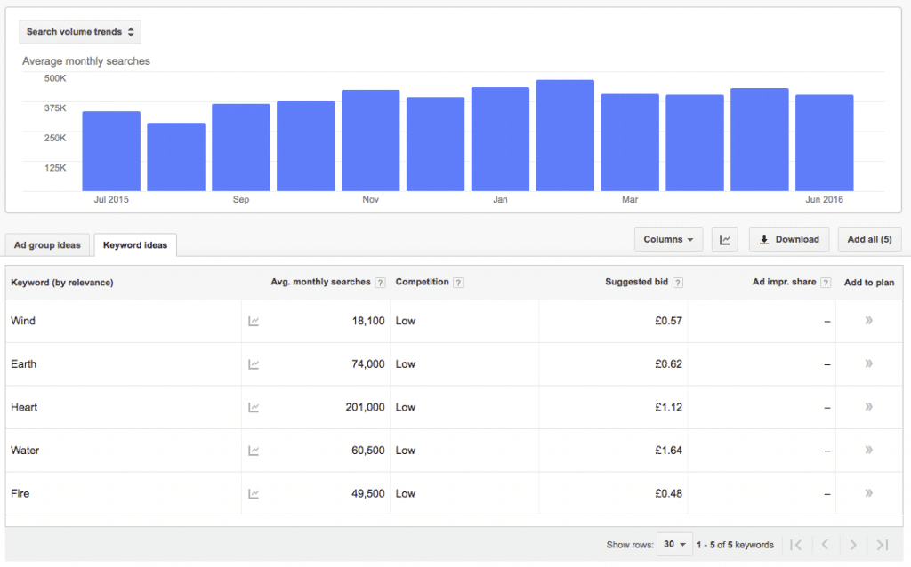Open help icon next to Suggested bid
The image size is (911, 567).
click(677, 283)
